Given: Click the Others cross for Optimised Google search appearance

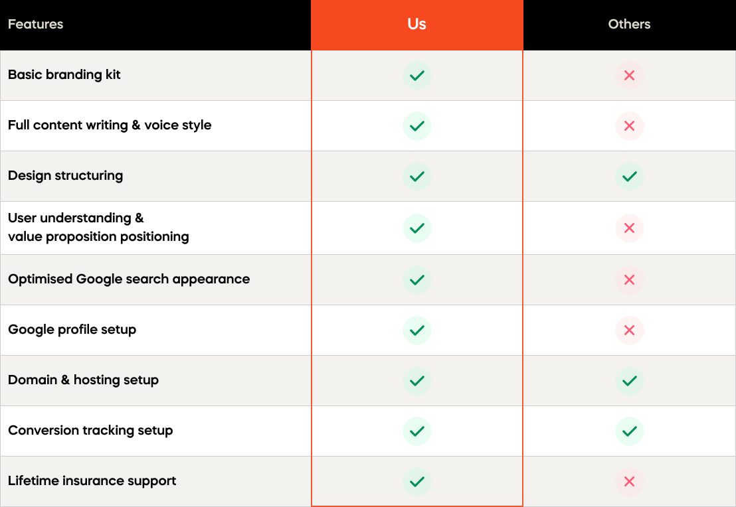Looking at the screenshot, I should (x=629, y=280).
